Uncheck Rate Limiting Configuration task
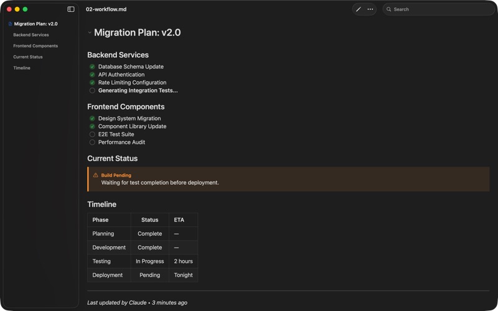This screenshot has height=311, width=498. (x=92, y=83)
